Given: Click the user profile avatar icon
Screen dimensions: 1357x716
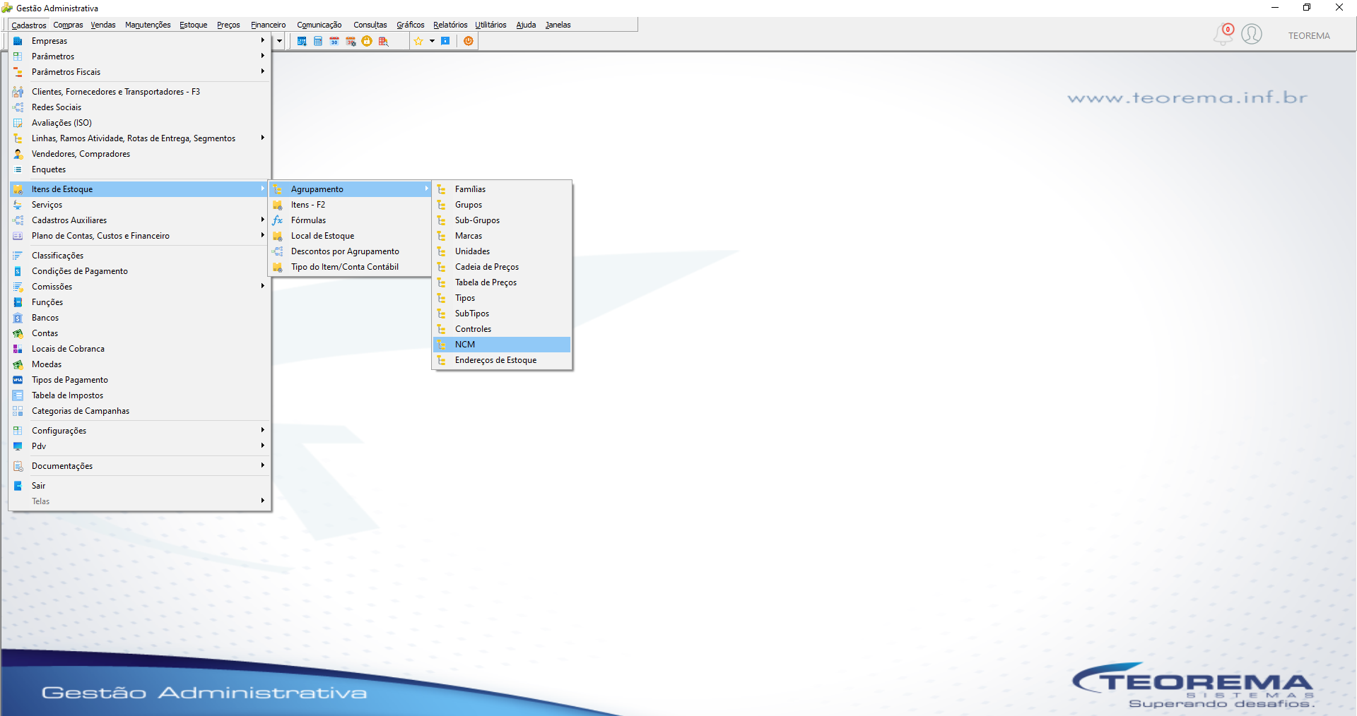Looking at the screenshot, I should (1252, 34).
